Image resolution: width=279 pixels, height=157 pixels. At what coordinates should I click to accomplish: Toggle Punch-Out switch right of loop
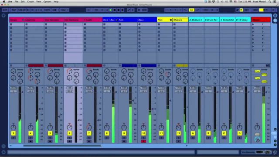tap(197, 10)
